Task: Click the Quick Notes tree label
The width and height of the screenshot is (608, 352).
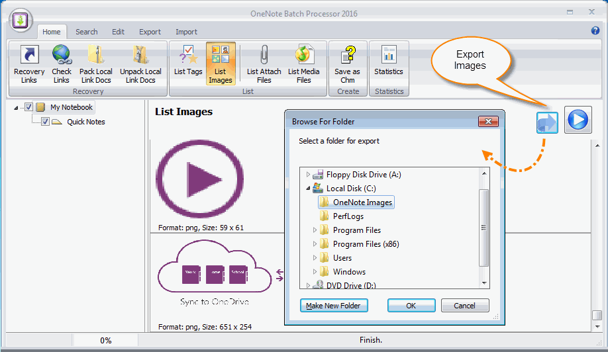Action: [x=85, y=122]
